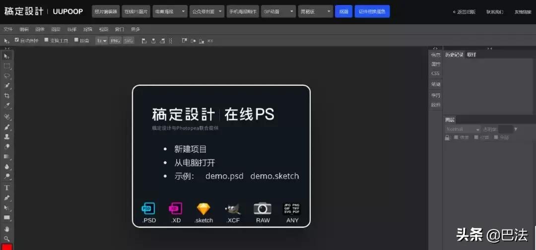The height and width of the screenshot is (250, 536).
Task: Click the PNG export button
Action: [116, 41]
